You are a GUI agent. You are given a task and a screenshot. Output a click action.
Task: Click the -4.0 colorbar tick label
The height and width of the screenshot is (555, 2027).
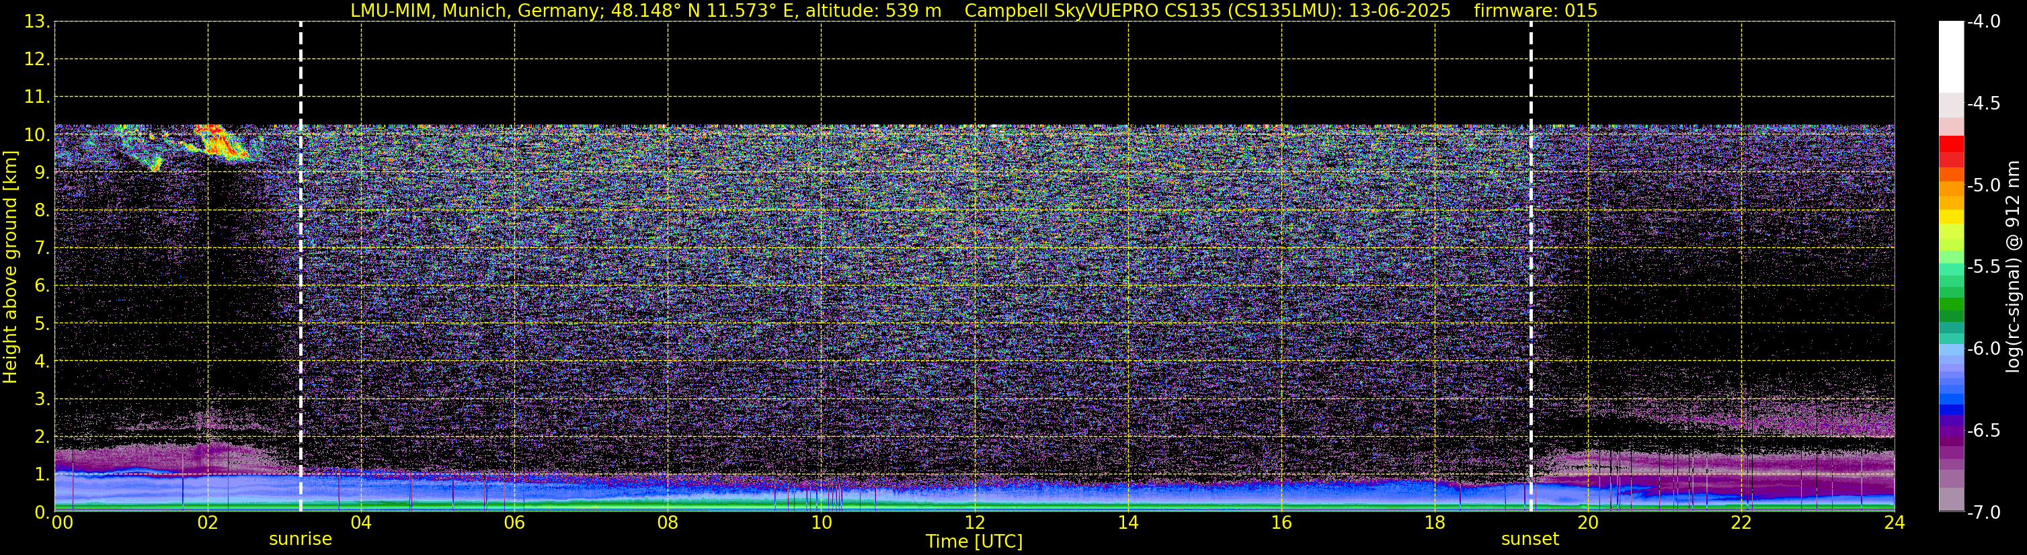(1983, 22)
